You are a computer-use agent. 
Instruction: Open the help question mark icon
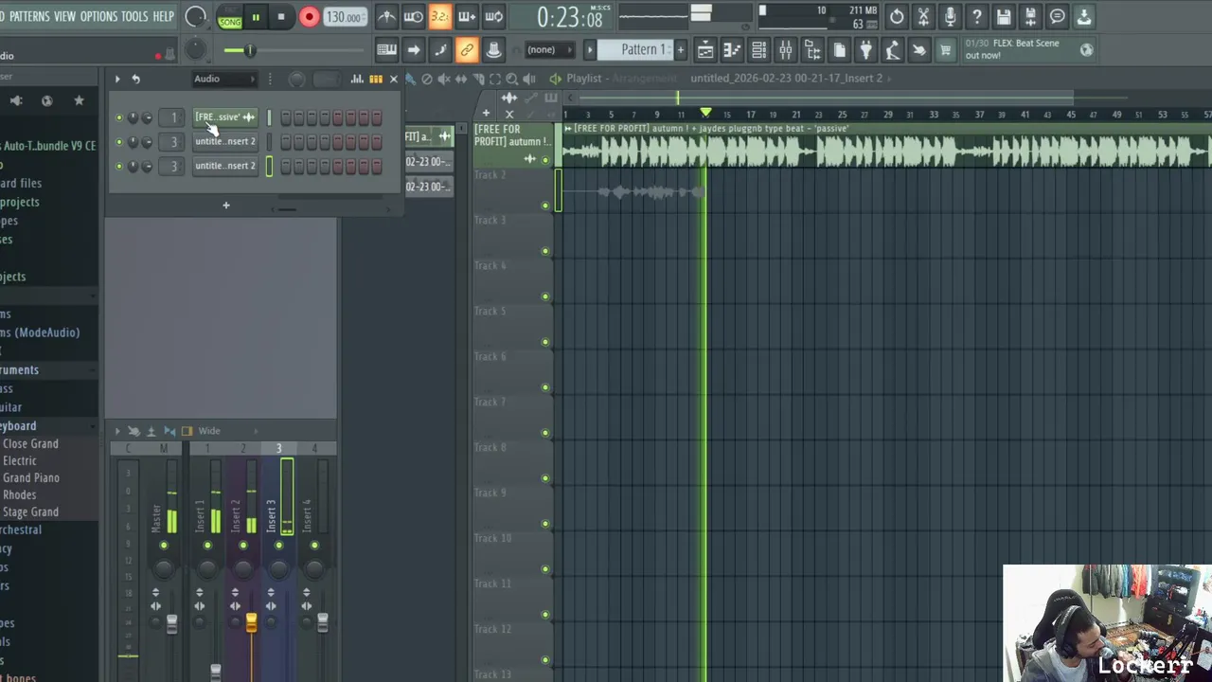(977, 16)
